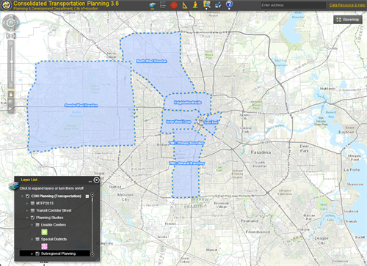Click the Special Districts pink swatch
Screen dimensions: 367x266
point(44,246)
